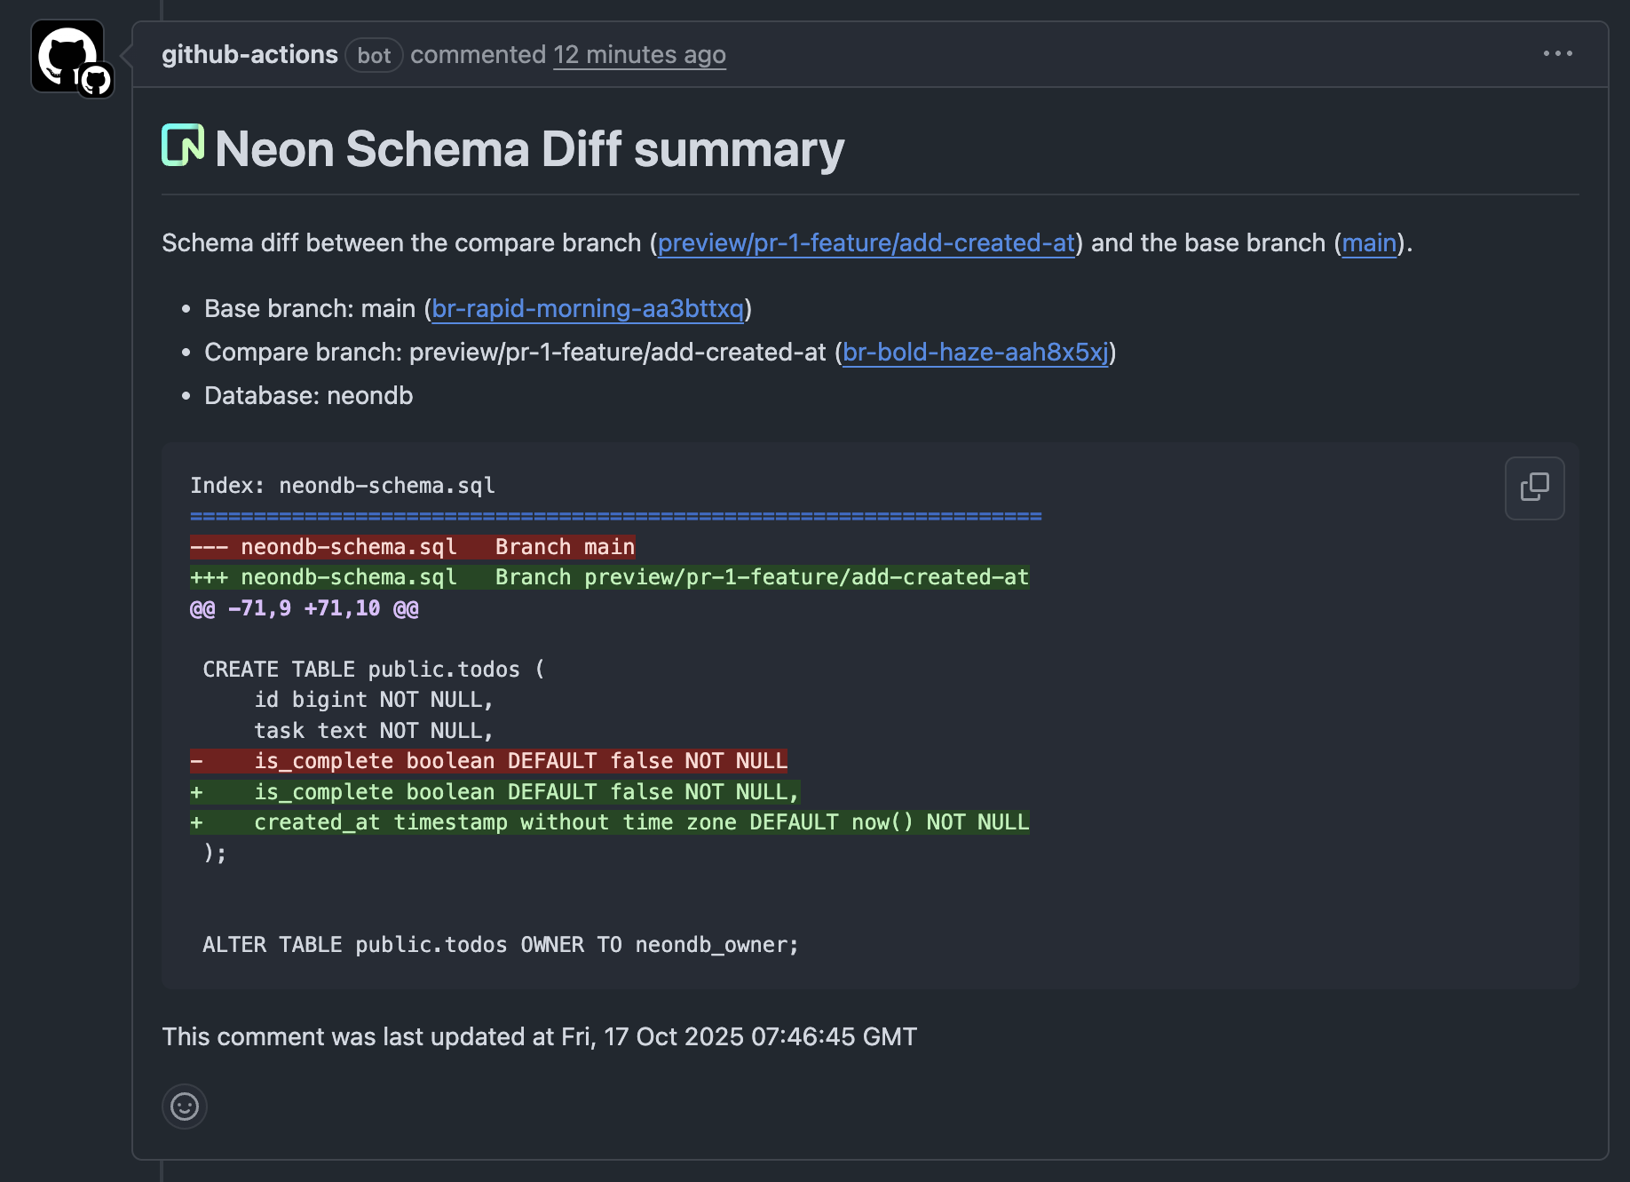Click the 'bot' label badge

(x=374, y=55)
